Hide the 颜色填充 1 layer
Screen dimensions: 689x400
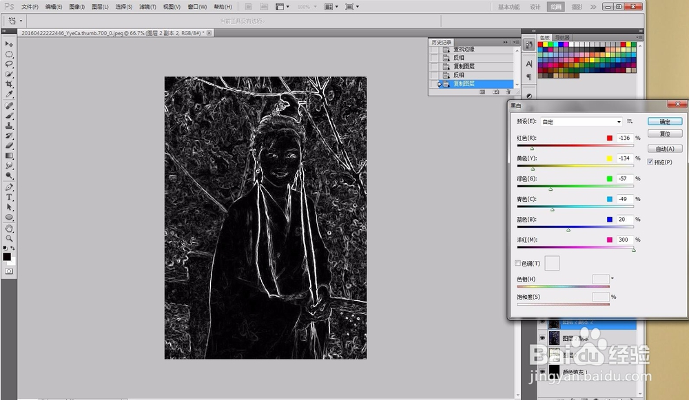(x=542, y=372)
